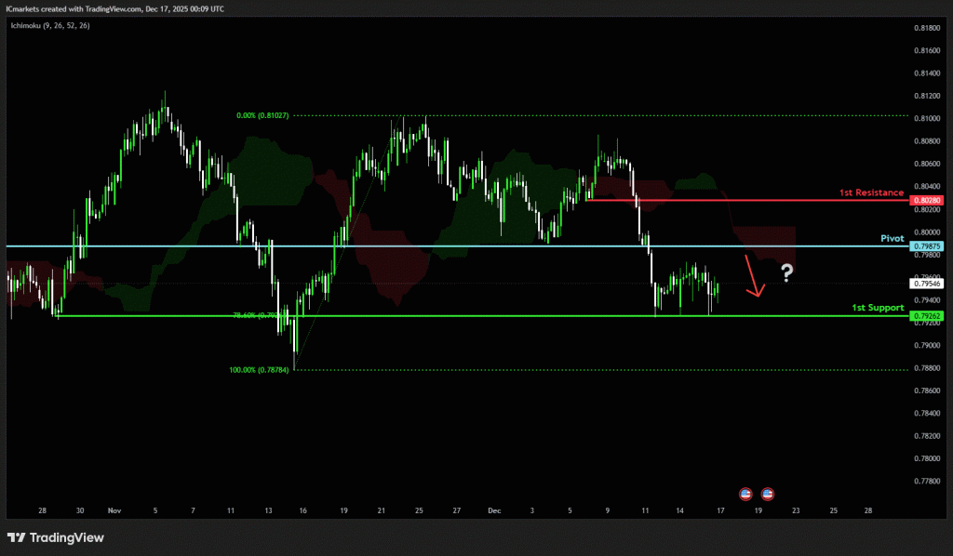Select the red 0.80280 price tag
This screenshot has height=556, width=953.
(926, 200)
